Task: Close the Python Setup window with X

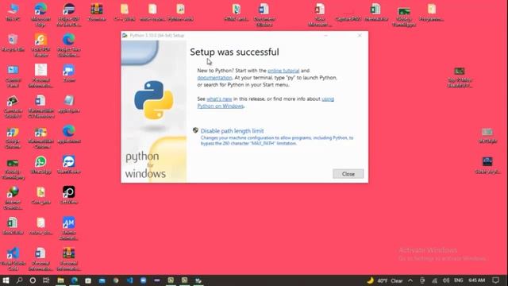Action: (x=360, y=35)
